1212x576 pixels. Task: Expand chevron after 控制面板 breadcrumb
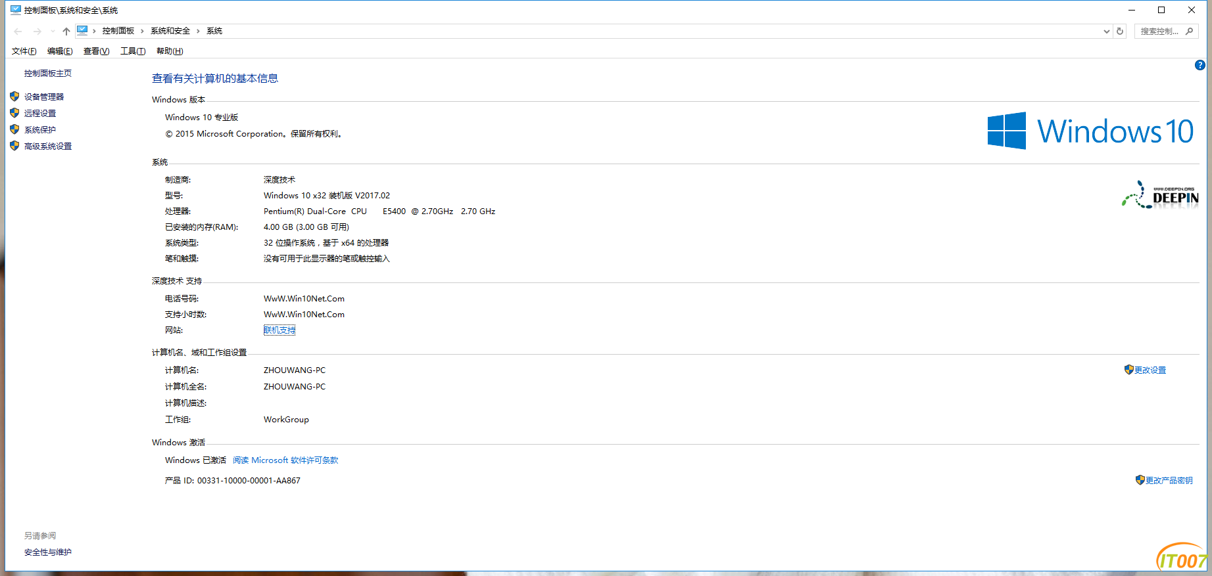(x=142, y=31)
